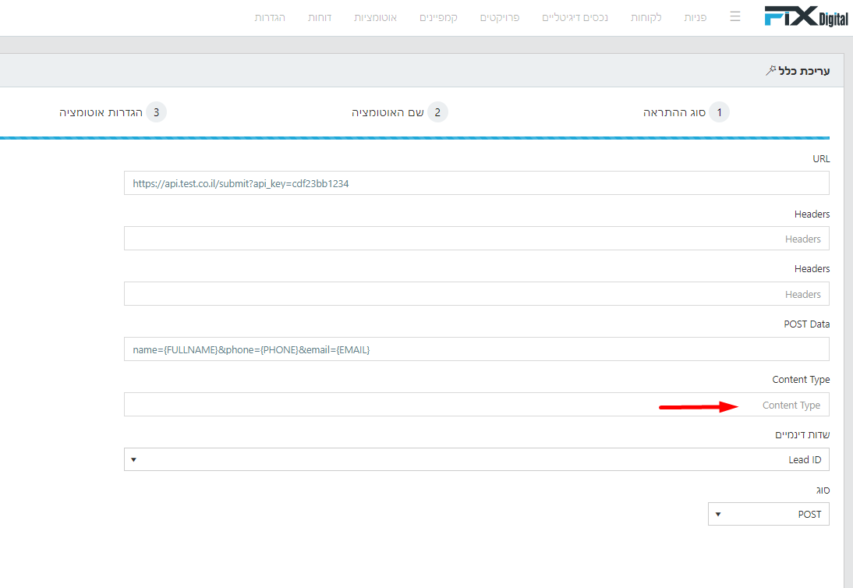Click the step number 2 circle
The width and height of the screenshot is (853, 588).
tap(437, 112)
